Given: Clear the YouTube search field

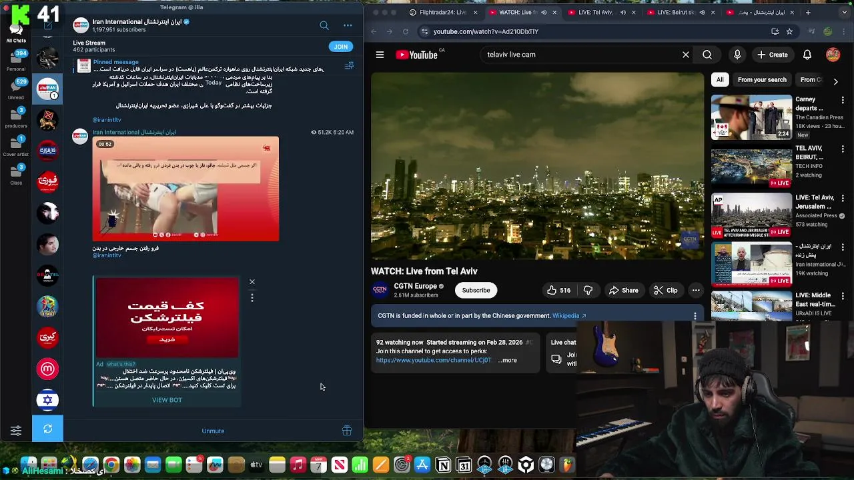Looking at the screenshot, I should click(686, 55).
